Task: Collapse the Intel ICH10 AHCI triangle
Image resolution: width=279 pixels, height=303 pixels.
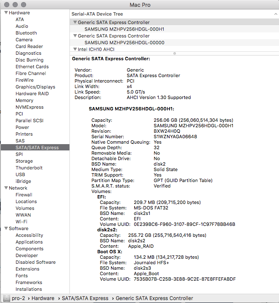Action: tap(75, 49)
